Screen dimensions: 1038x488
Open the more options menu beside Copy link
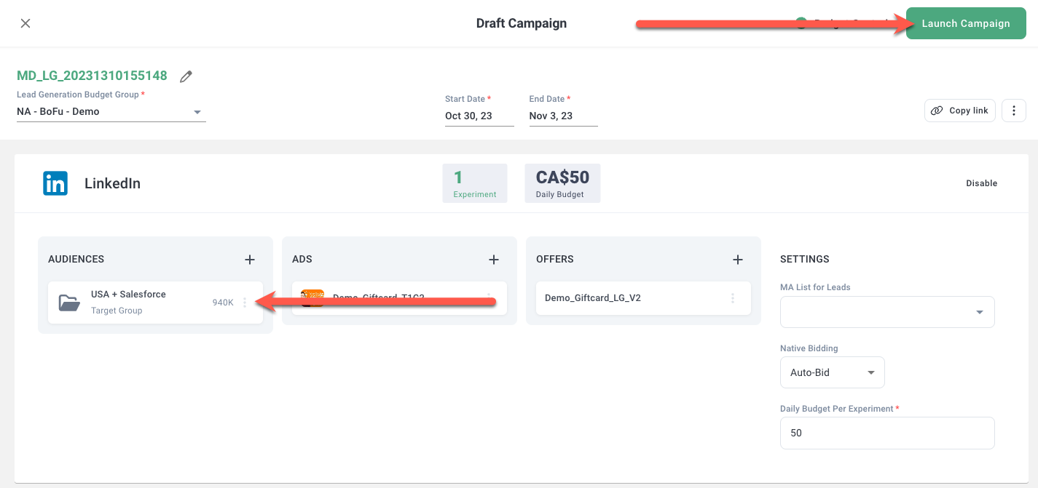(x=1014, y=111)
